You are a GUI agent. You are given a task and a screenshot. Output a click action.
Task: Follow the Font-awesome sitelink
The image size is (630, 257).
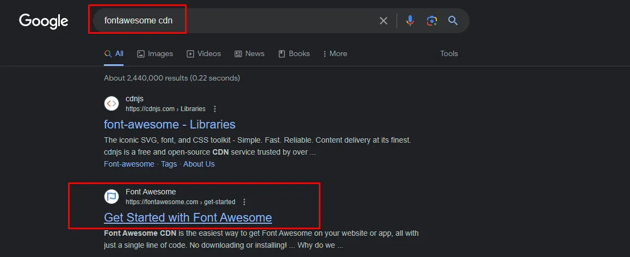(129, 164)
